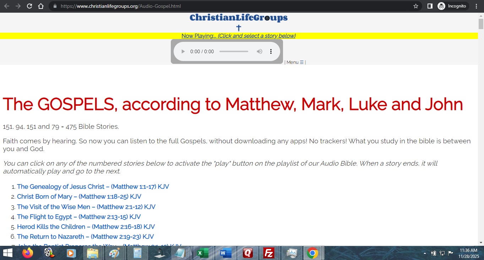Click the ChristianLifeGroups logo
This screenshot has width=484, height=260.
(239, 18)
